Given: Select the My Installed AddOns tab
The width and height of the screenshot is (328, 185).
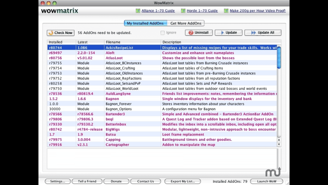Looking at the screenshot, I should (145, 23).
